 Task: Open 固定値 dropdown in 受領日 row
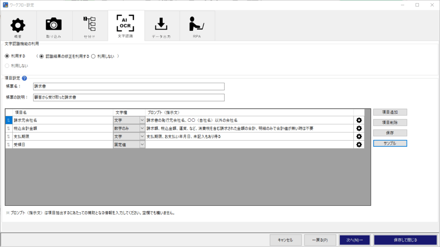coord(142,145)
